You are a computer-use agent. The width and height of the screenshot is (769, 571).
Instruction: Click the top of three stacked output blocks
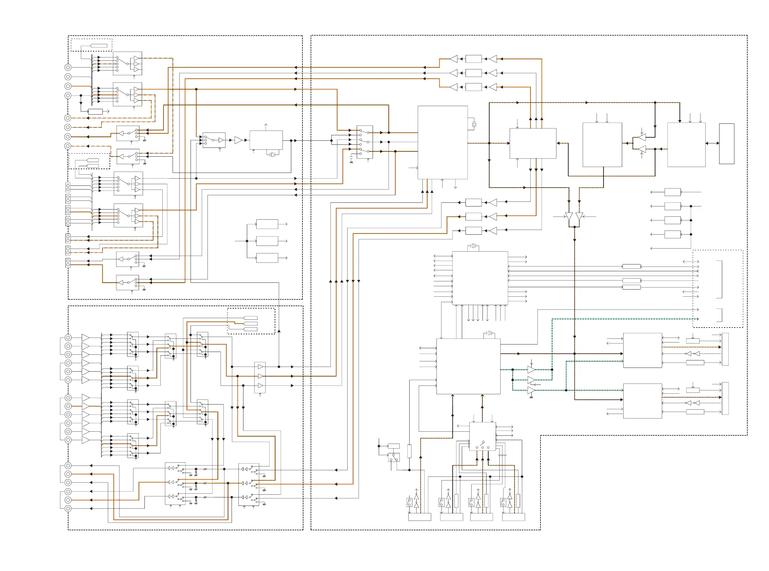point(267,224)
